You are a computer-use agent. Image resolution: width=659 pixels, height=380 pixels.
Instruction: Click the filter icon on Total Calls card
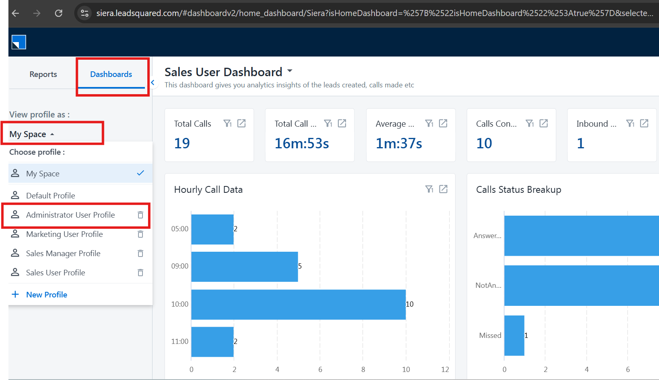[228, 123]
